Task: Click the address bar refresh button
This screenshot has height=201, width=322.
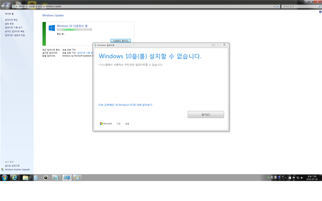Action: (278, 7)
